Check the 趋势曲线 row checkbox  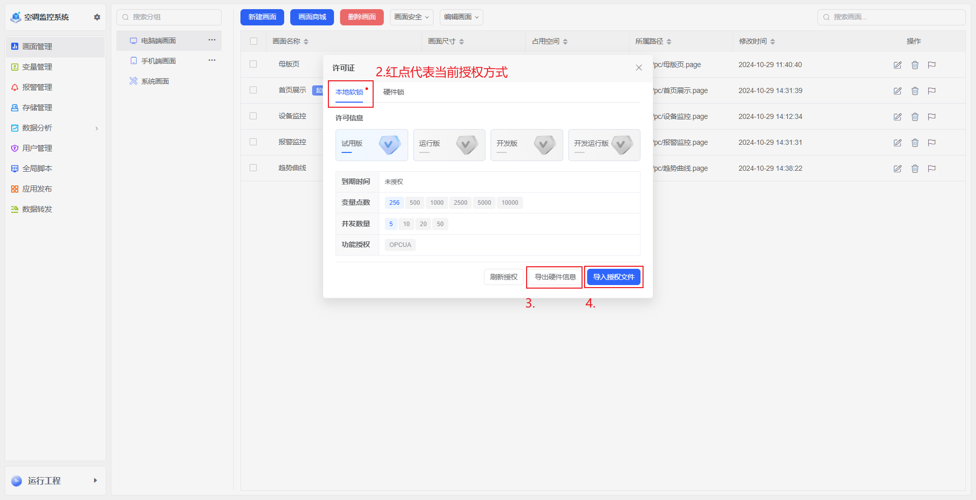click(x=253, y=168)
